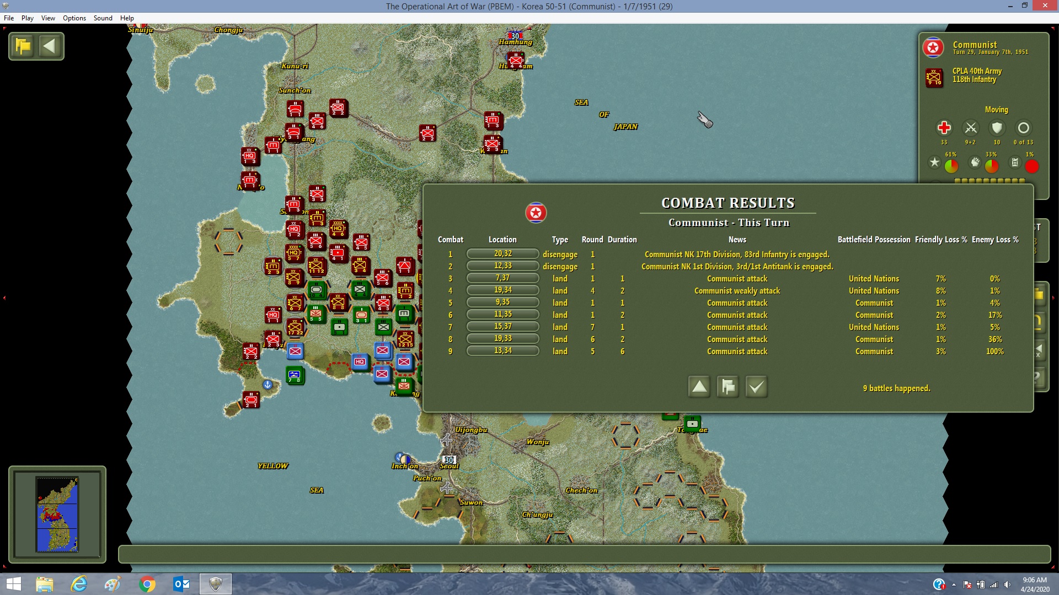Viewport: 1059px width, 595px height.
Task: Click the flag button in Combat Results
Action: [728, 387]
